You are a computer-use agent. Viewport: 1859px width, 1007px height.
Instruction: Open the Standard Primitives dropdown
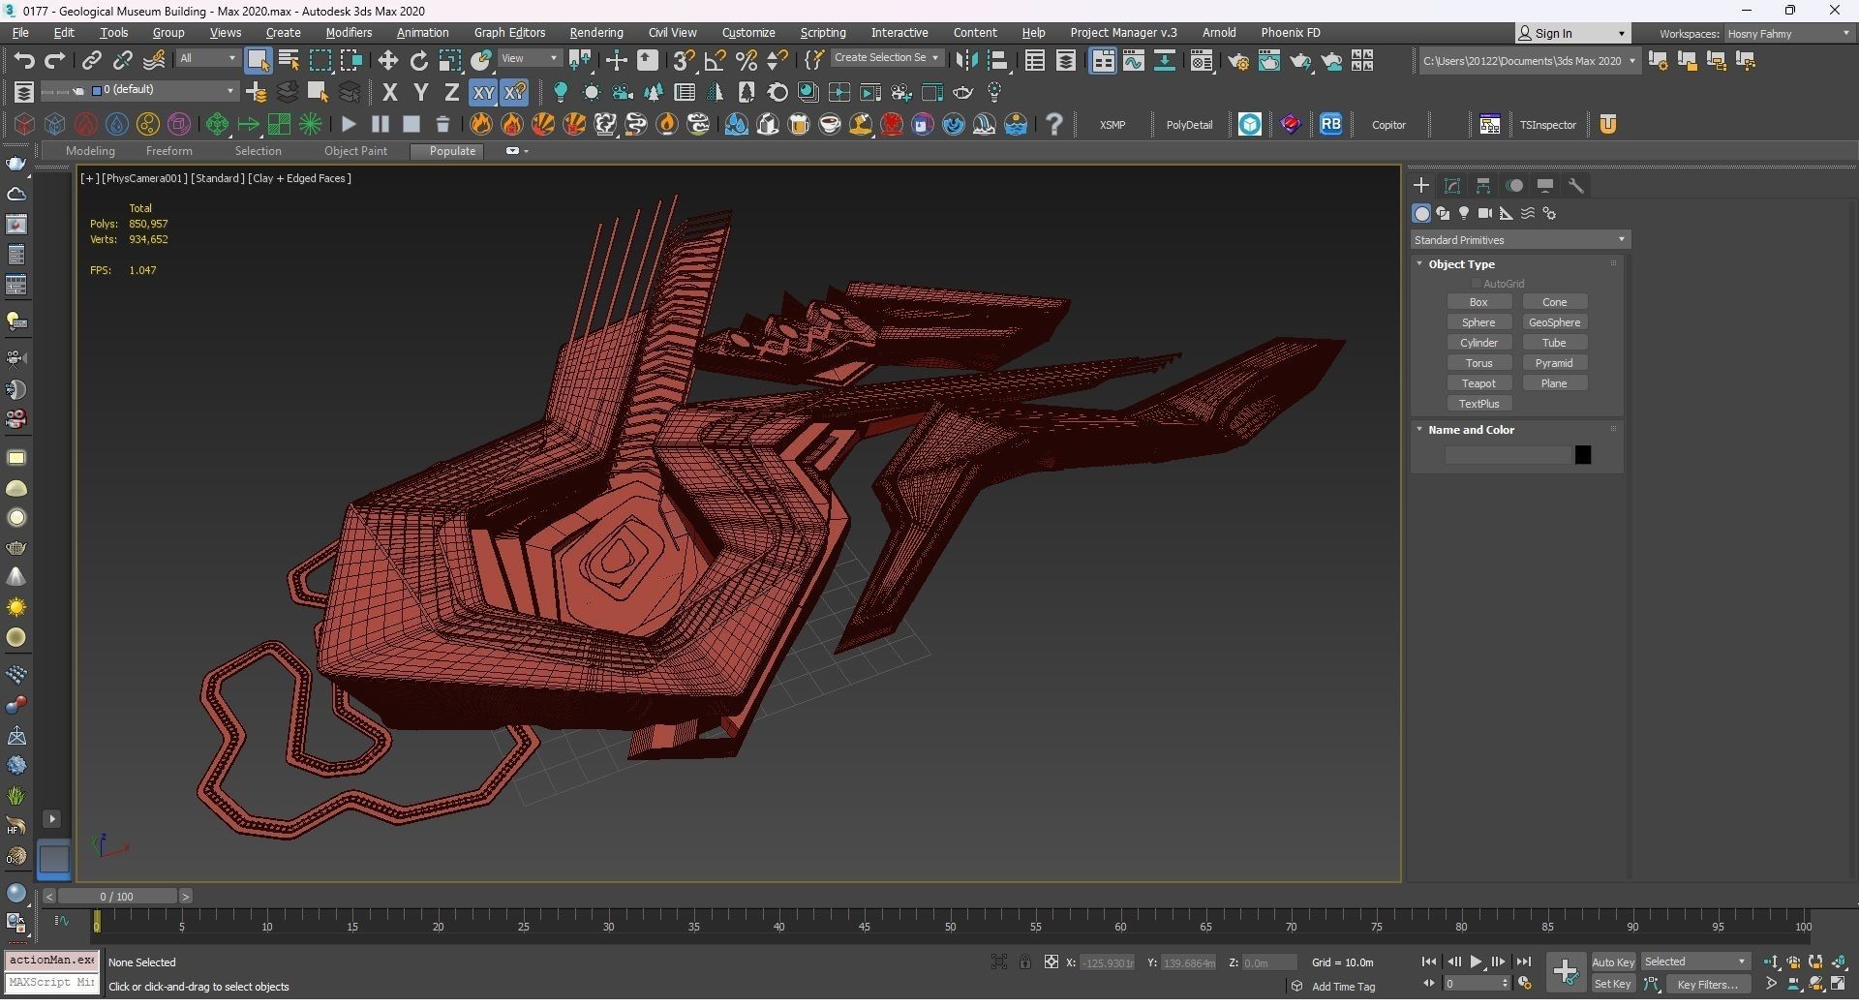pos(1519,240)
